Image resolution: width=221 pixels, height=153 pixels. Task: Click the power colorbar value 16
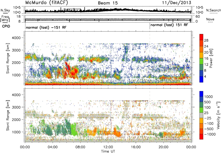[206, 59]
